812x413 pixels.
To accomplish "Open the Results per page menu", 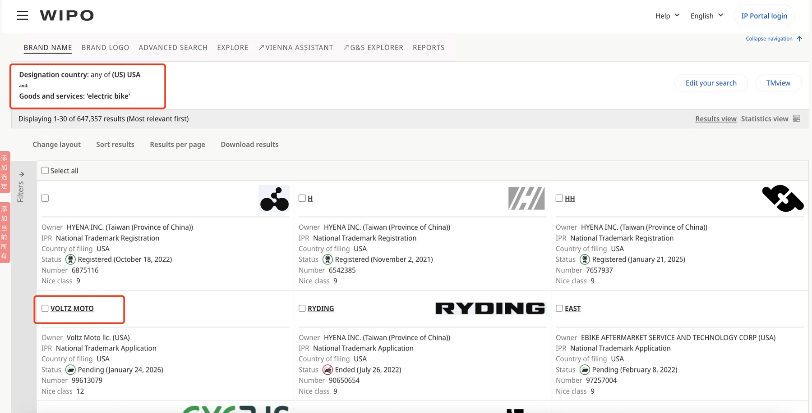I will pos(177,145).
